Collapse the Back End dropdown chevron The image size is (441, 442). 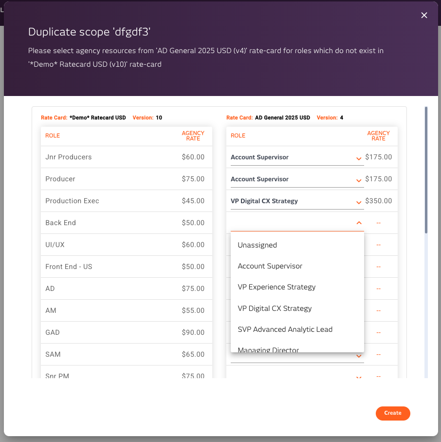(x=359, y=223)
